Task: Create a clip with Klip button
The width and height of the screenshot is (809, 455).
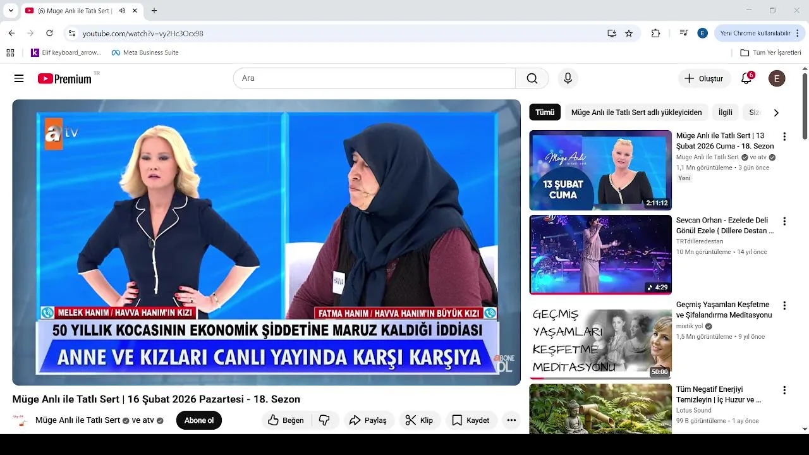Action: [420, 420]
